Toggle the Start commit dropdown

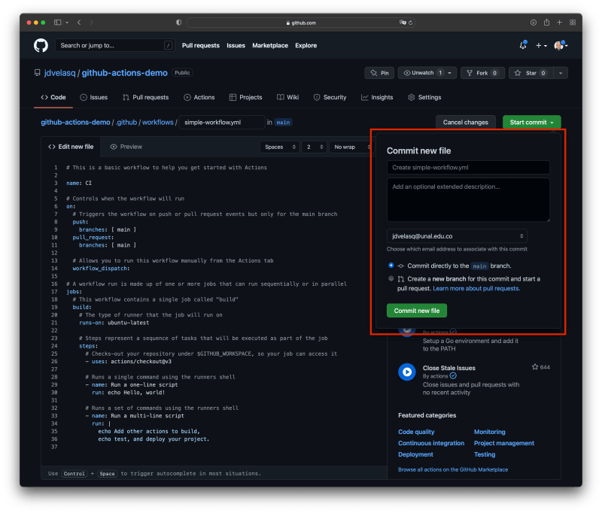click(x=532, y=123)
